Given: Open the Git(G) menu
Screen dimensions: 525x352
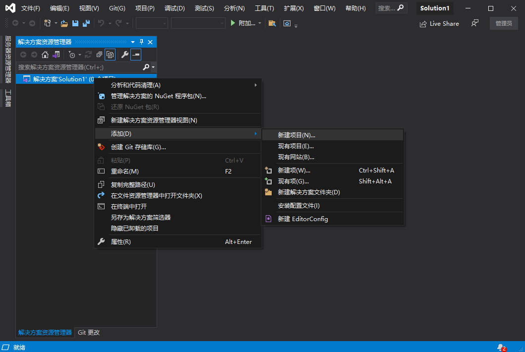Looking at the screenshot, I should pyautogui.click(x=117, y=8).
